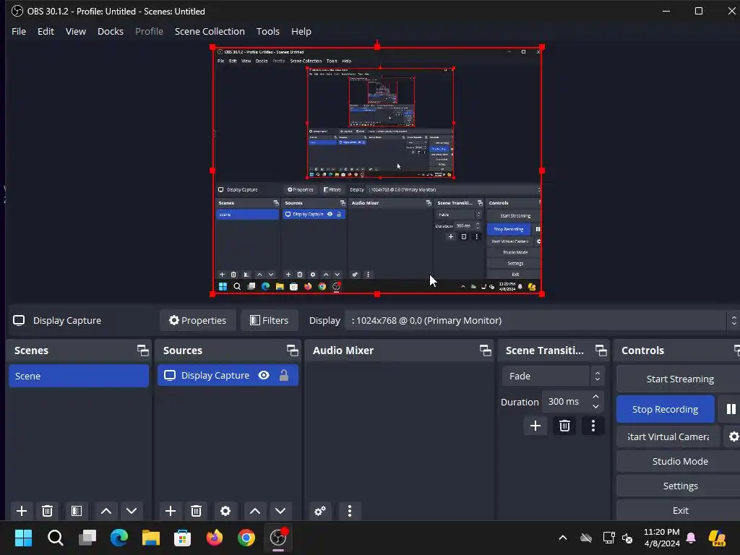The height and width of the screenshot is (555, 740).
Task: Open File Explorer from taskbar
Action: pyautogui.click(x=151, y=538)
